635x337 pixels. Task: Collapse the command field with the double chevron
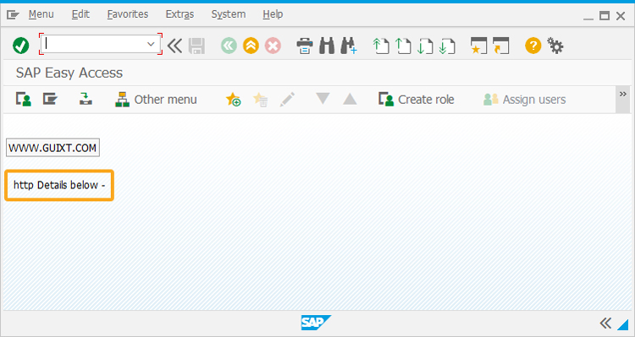(175, 46)
